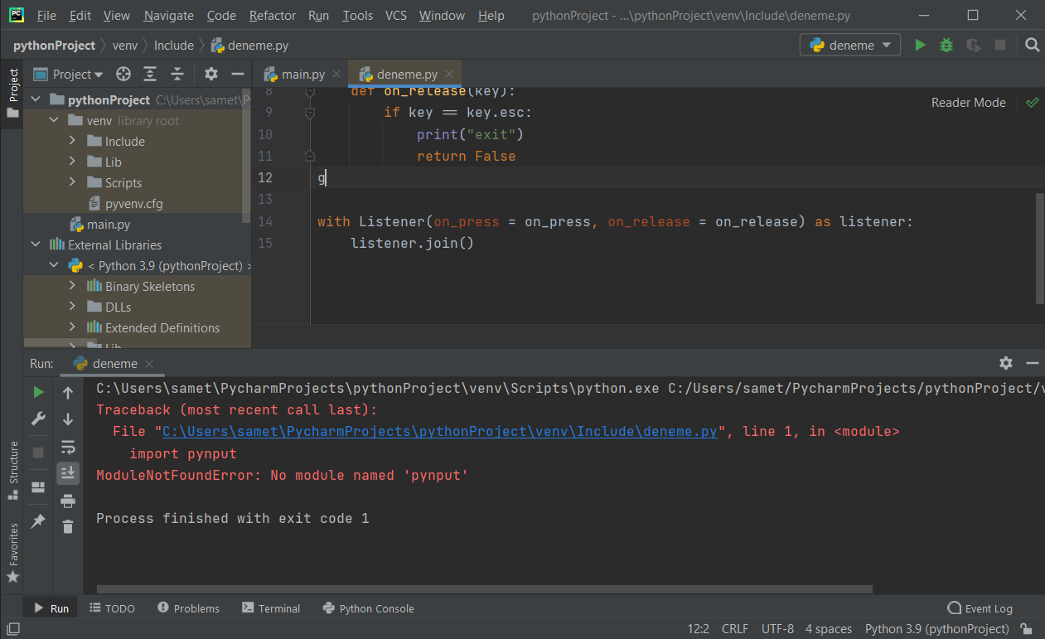
Task: Open Search Everywhere magnifier
Action: [x=1032, y=45]
